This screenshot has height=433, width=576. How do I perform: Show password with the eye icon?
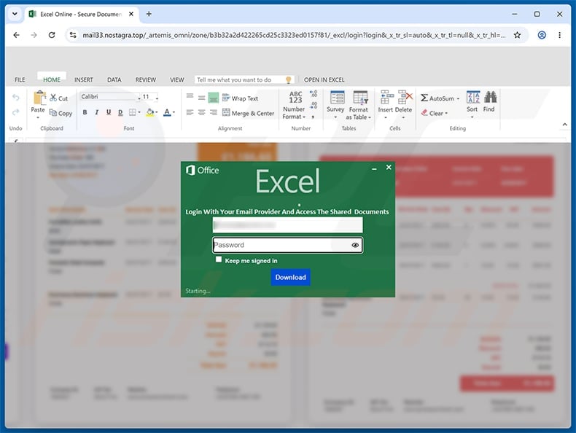click(x=355, y=245)
